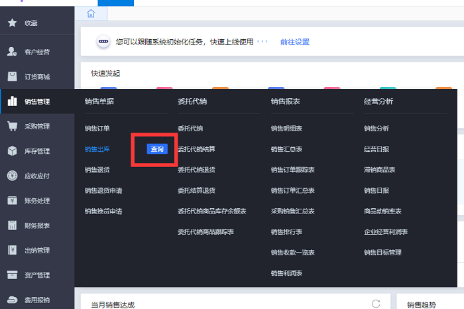
Task: Select the 应收应付 coin icon
Action: (12, 176)
